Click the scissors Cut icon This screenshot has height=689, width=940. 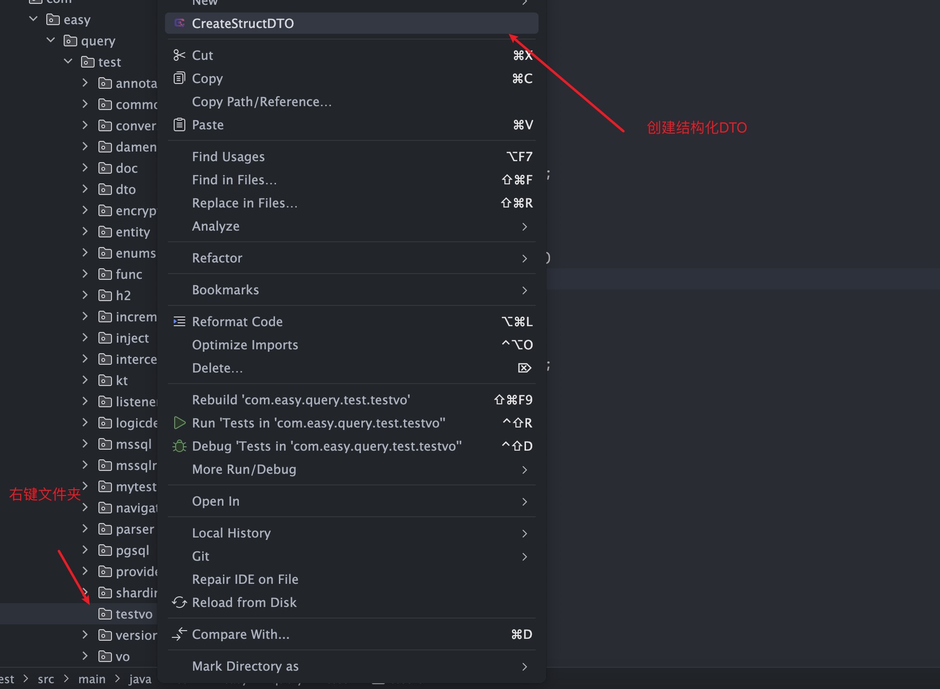coord(180,55)
